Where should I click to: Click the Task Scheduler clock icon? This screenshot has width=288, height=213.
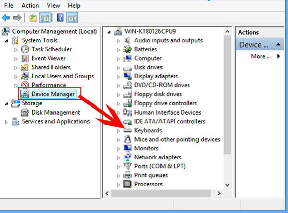26,49
